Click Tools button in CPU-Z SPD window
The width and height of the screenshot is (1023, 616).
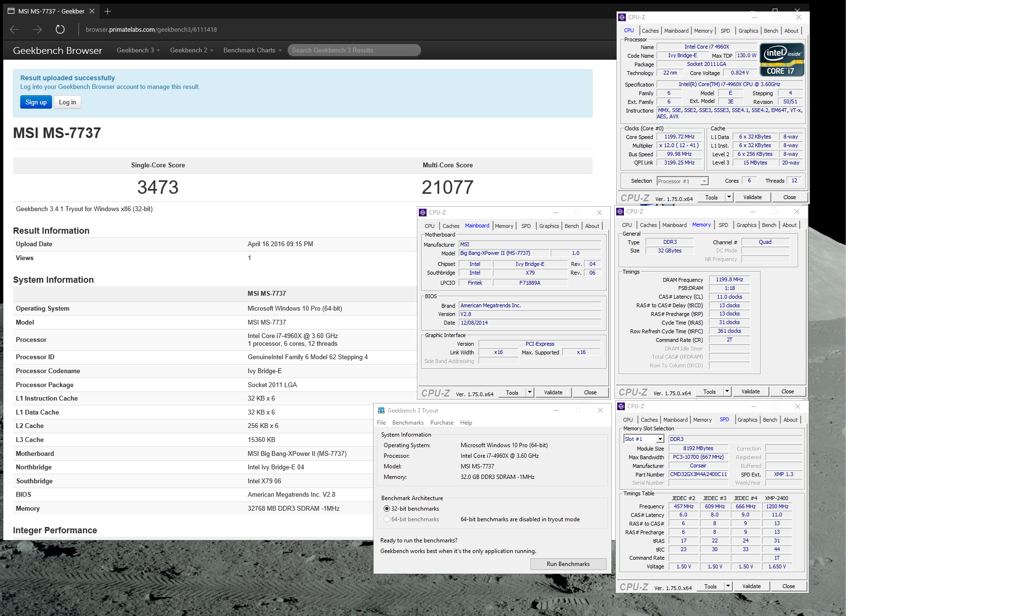pyautogui.click(x=711, y=586)
